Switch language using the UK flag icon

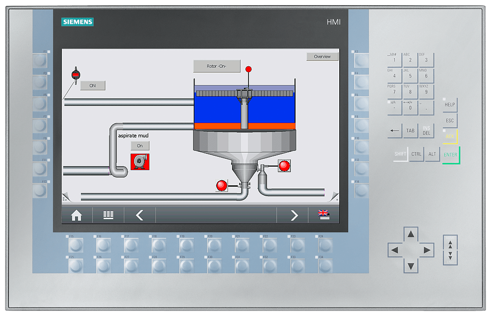[x=323, y=214]
